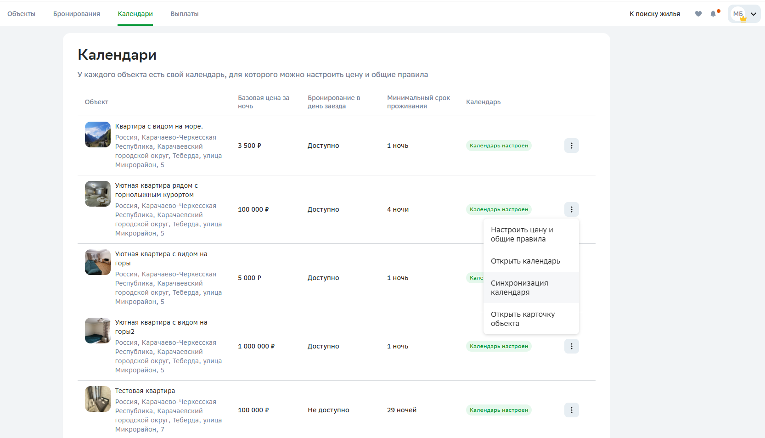Open three-dot menu for Тестовая квартира

571,410
